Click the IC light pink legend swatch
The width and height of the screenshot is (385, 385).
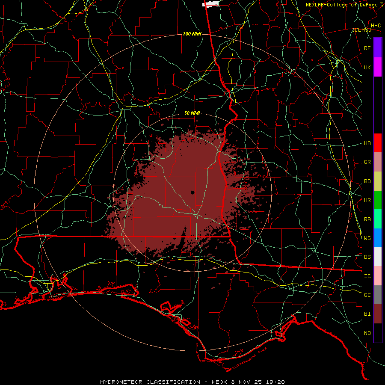[378, 276]
